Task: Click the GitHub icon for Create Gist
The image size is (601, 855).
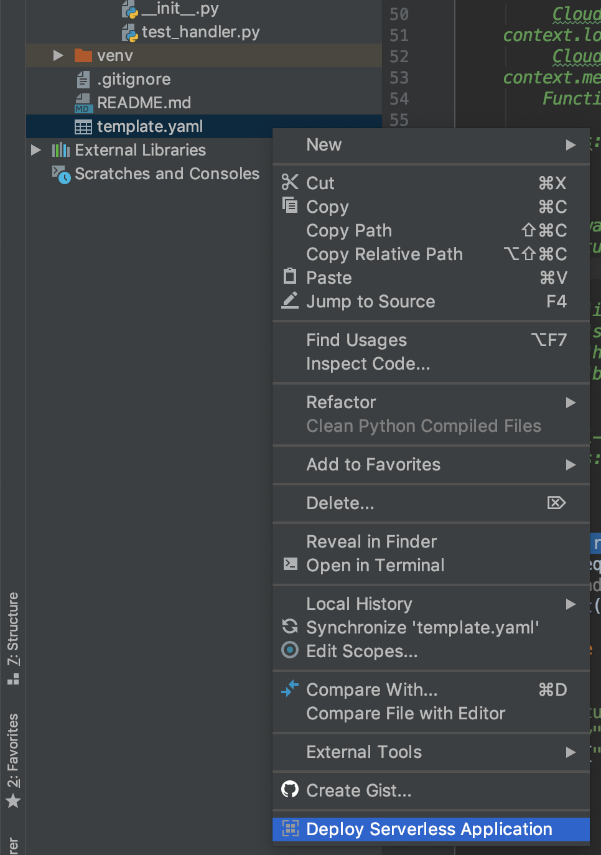Action: [x=290, y=790]
